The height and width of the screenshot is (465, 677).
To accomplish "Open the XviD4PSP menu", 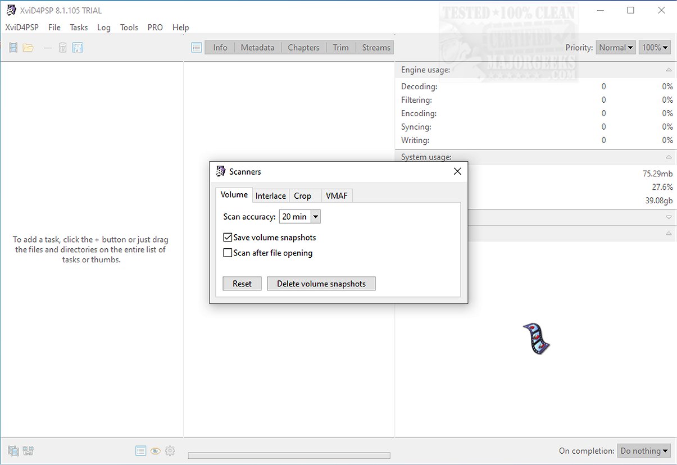I will click(22, 27).
